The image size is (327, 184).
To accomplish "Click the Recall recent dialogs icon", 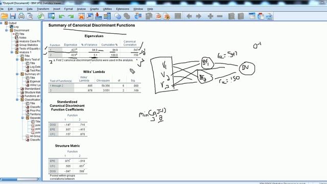I will click(x=51, y=16).
